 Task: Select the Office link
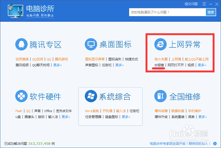(48, 111)
